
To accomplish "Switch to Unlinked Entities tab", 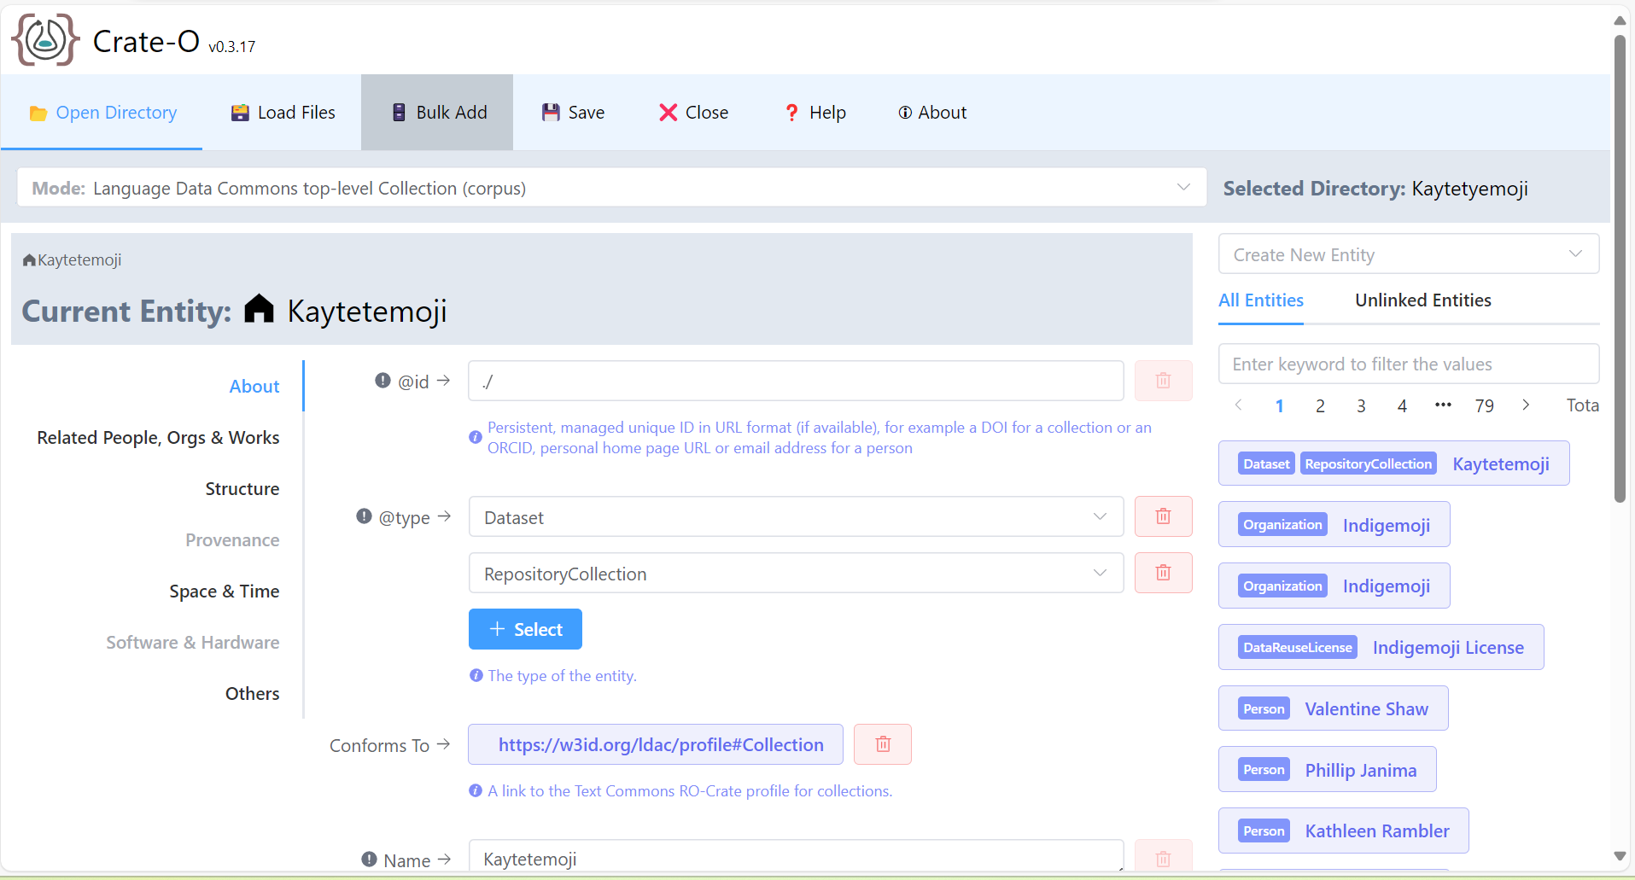I will click(1422, 300).
